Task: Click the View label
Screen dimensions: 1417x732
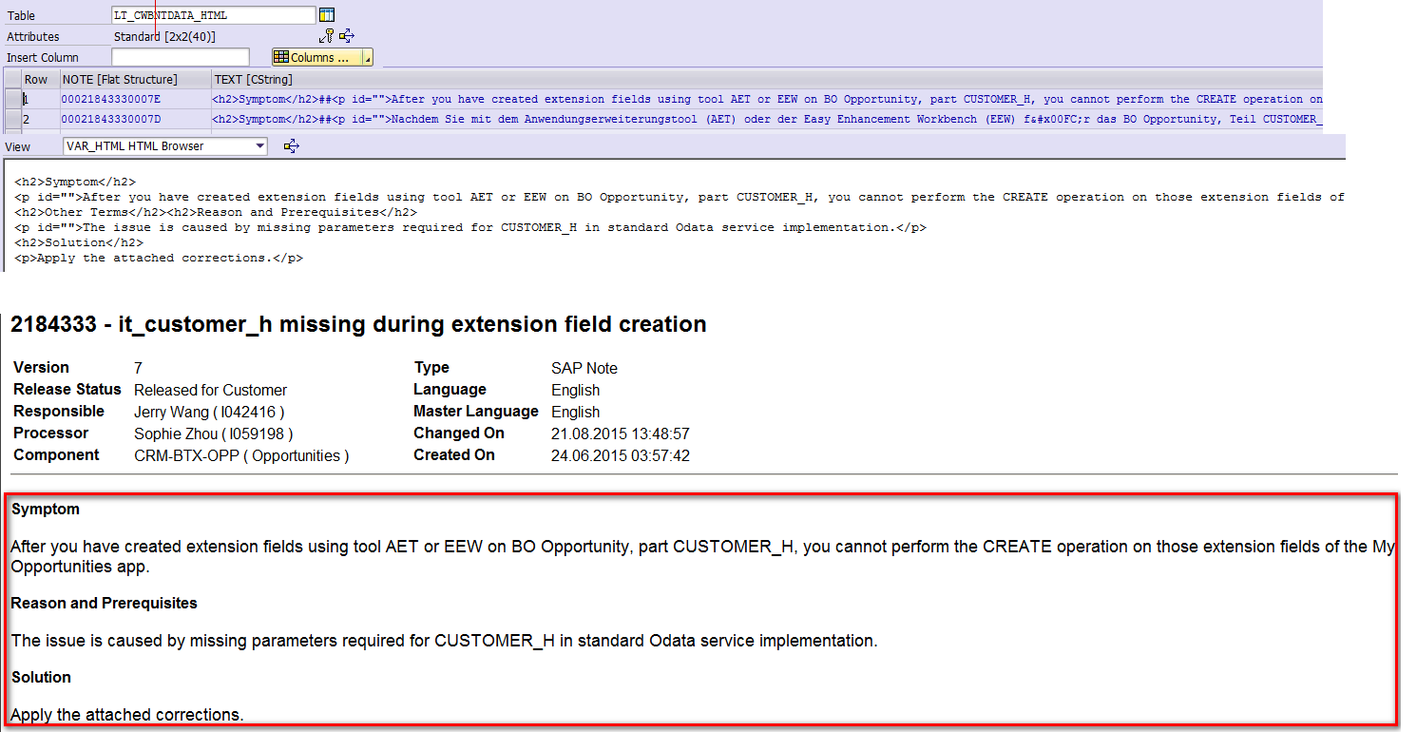Action: click(18, 146)
